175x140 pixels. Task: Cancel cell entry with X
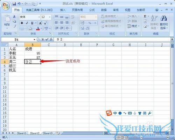point(43,39)
